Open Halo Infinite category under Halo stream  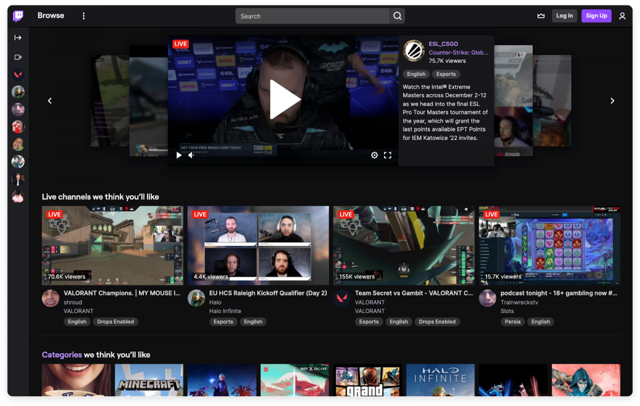tap(225, 311)
